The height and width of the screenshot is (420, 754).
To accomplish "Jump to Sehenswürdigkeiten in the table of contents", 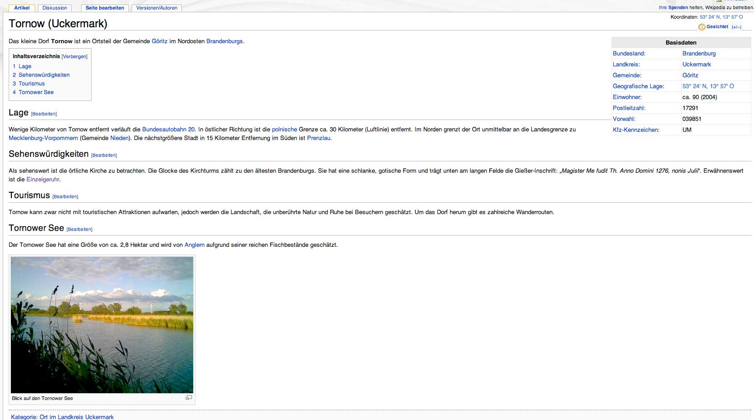I will click(x=44, y=75).
